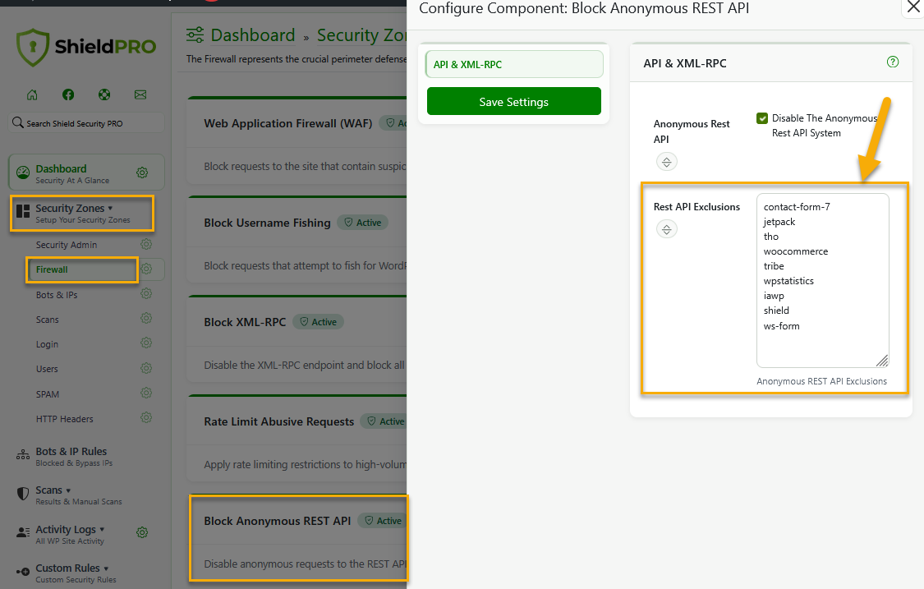Click the Anonymous Rest API option toggle icon
Image resolution: width=924 pixels, height=589 pixels.
coord(666,162)
